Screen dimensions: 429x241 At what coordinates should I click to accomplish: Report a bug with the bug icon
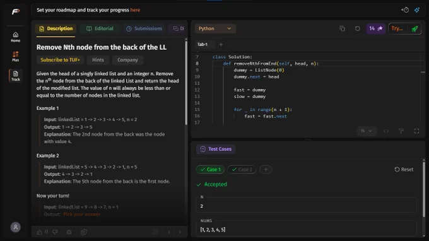(69, 232)
